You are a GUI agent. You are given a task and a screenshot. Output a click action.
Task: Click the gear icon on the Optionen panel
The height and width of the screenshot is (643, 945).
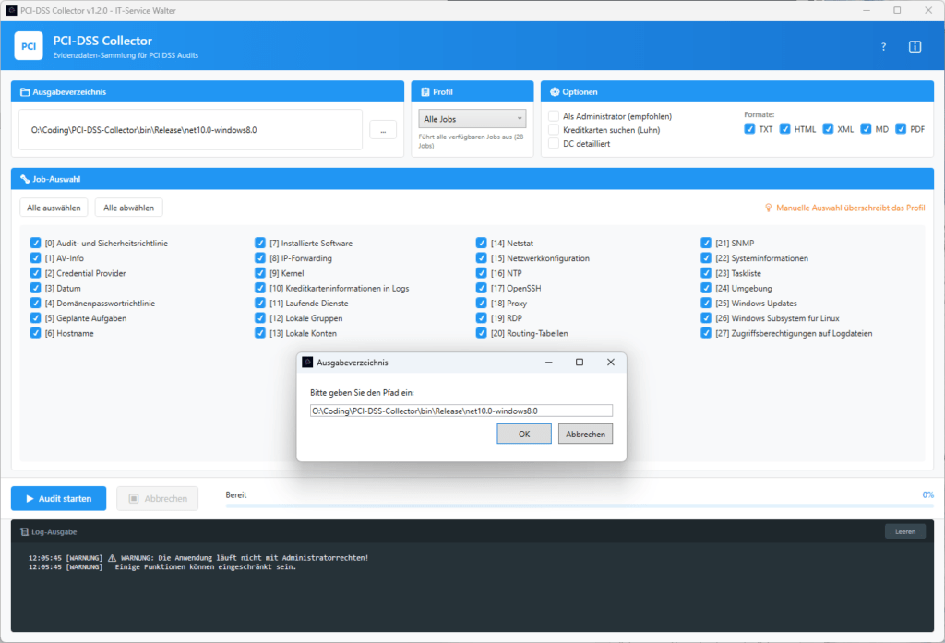click(x=553, y=90)
